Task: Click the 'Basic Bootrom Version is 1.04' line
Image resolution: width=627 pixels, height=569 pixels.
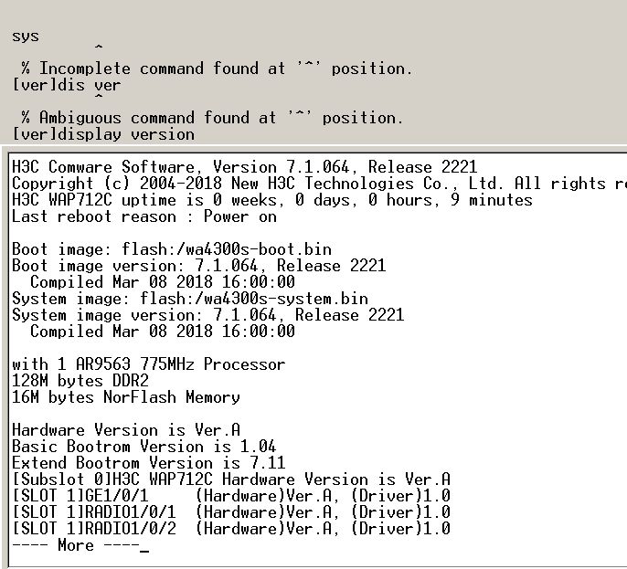Action: (143, 447)
